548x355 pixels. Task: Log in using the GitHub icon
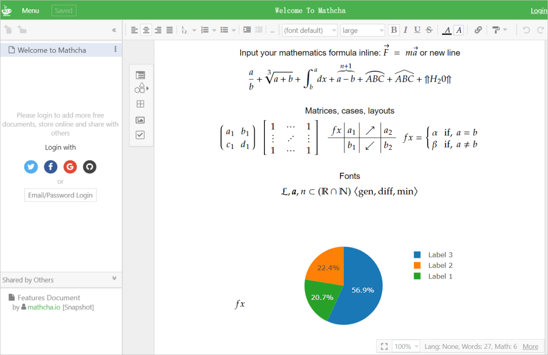pyautogui.click(x=90, y=167)
